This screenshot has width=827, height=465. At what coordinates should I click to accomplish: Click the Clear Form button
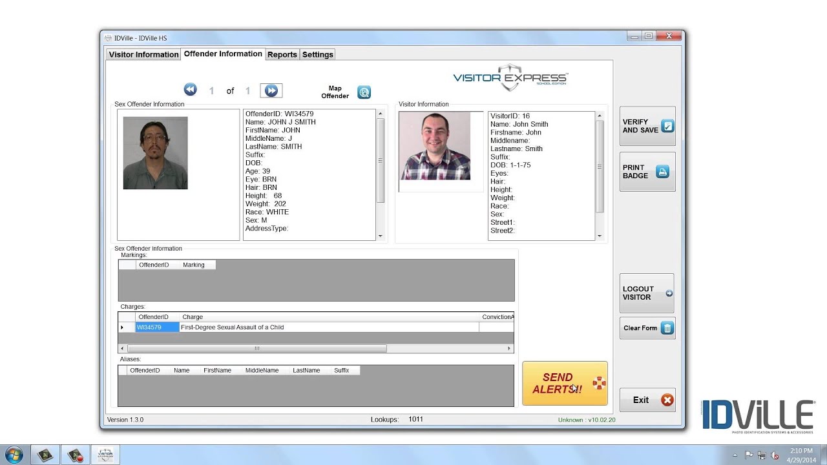[x=647, y=328]
